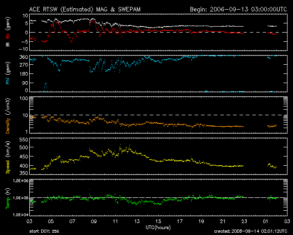Viewport: 293px width, 235px height.
Task: Click the '1.0E+06' tick label on Temp axis
Action: click(x=21, y=181)
